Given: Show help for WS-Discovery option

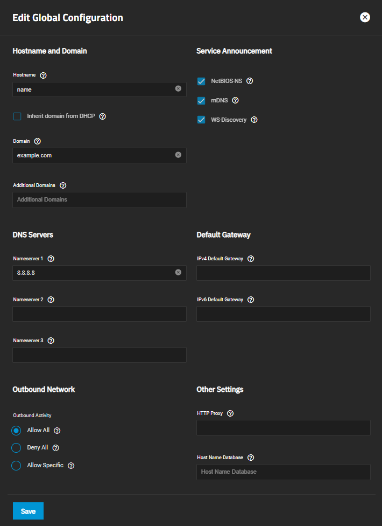Looking at the screenshot, I should (254, 120).
